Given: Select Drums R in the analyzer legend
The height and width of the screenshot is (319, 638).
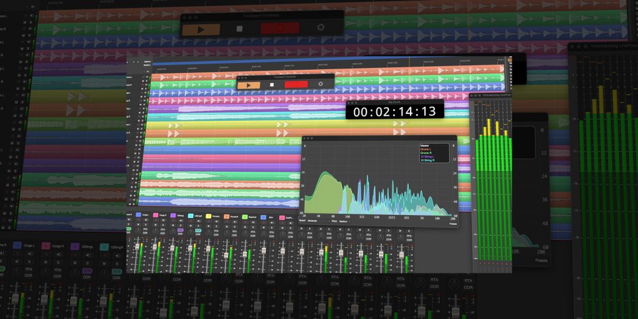Looking at the screenshot, I should pos(426,153).
